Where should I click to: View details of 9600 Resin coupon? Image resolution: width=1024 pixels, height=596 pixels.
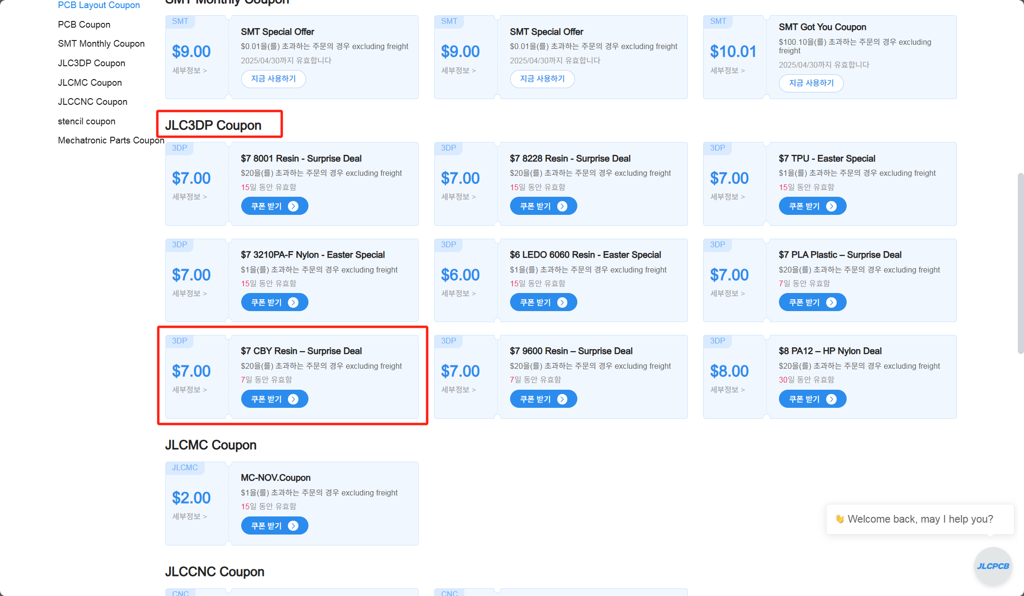pyautogui.click(x=458, y=390)
